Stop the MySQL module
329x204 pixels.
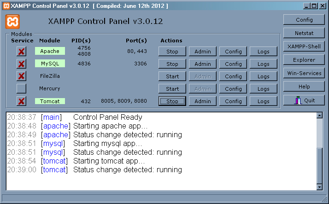pos(172,64)
